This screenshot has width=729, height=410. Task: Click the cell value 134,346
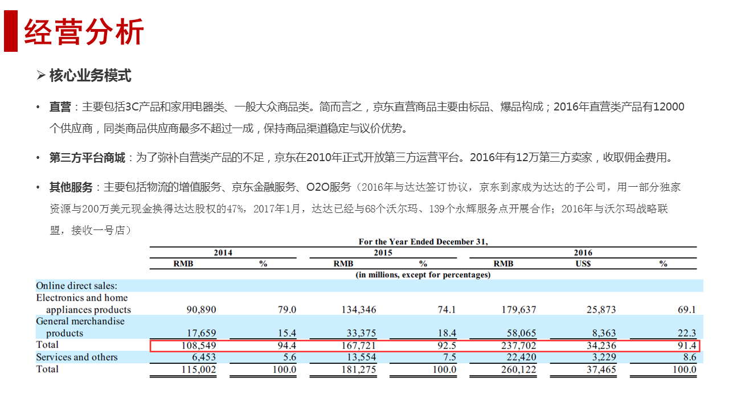coord(359,310)
